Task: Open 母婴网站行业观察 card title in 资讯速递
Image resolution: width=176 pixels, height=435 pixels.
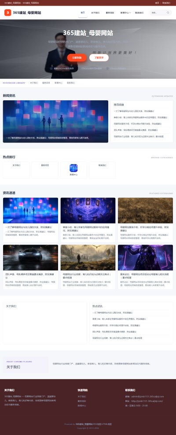Action: point(87,276)
